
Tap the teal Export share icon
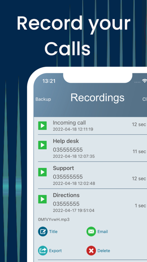click(x=43, y=251)
